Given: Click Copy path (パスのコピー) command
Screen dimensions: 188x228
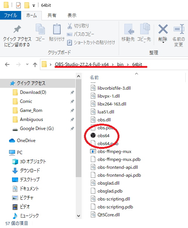Looking at the screenshot, I should pyautogui.click(x=80, y=34).
